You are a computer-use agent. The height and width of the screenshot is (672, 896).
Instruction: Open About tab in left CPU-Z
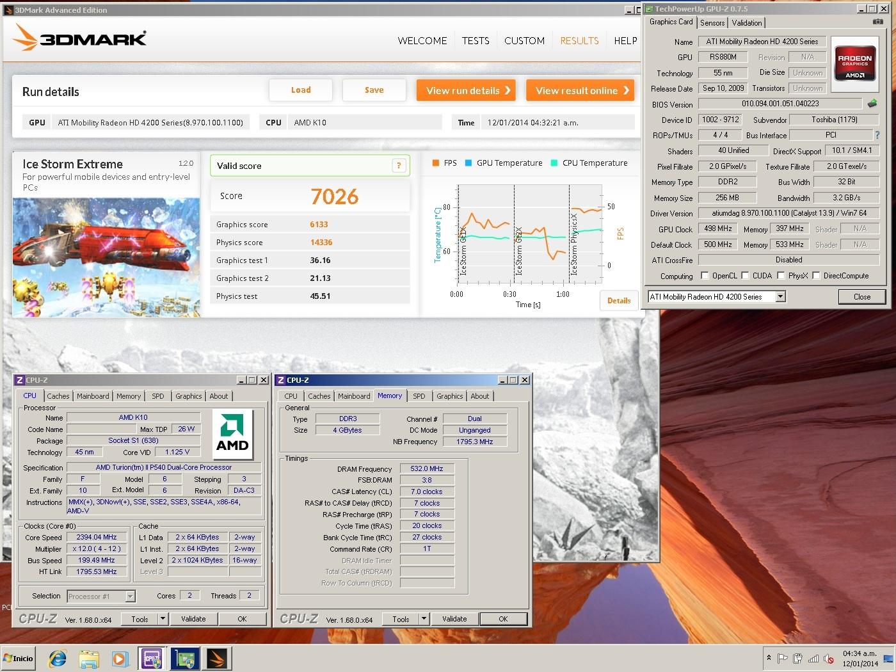(x=219, y=396)
